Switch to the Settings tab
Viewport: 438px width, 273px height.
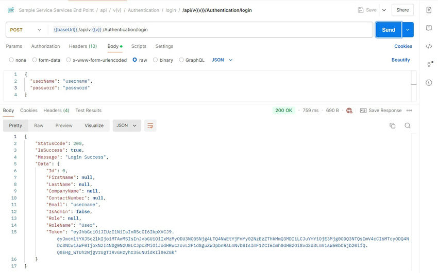[164, 46]
